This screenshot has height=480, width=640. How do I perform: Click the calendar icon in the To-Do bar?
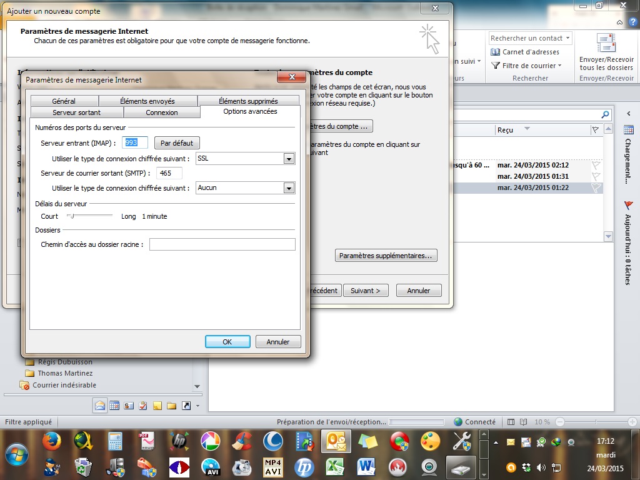point(629,130)
